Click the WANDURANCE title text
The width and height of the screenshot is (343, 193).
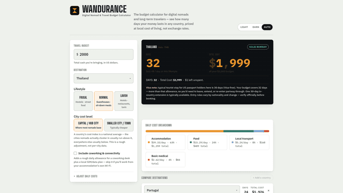(105, 9)
